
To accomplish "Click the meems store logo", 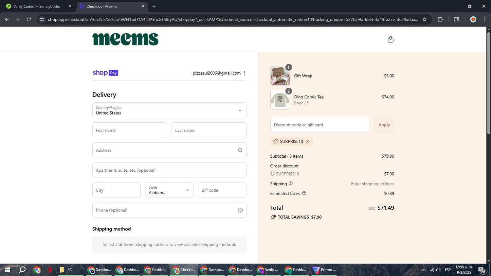I will point(125,39).
